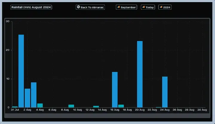The image size is (215, 124).
Task: Click the small teal bar at 13 Aug
Action: click(96, 106)
